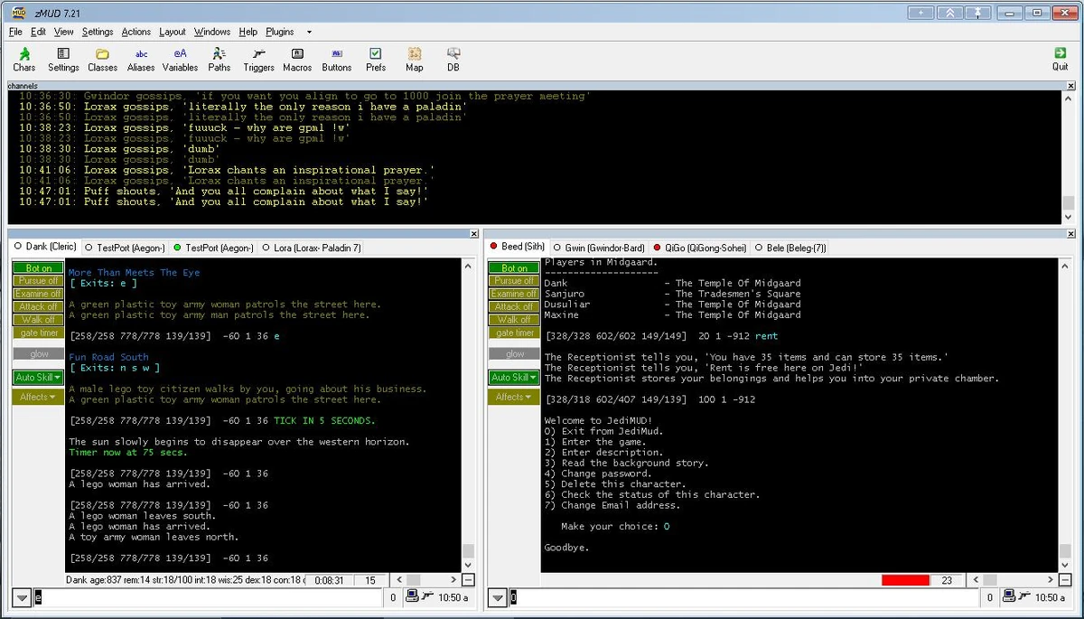Click the red progress bar in Beed status bar
This screenshot has height=619, width=1084.
pos(904,580)
